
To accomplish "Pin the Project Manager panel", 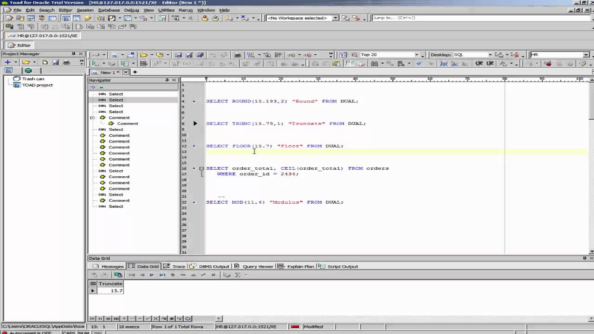I will (73, 54).
